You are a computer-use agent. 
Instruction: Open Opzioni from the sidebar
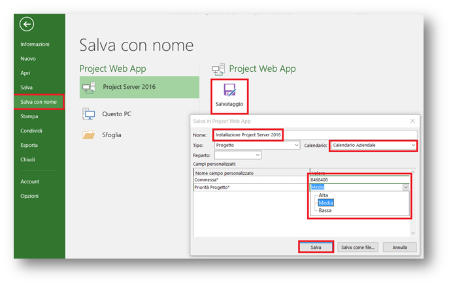coord(29,196)
